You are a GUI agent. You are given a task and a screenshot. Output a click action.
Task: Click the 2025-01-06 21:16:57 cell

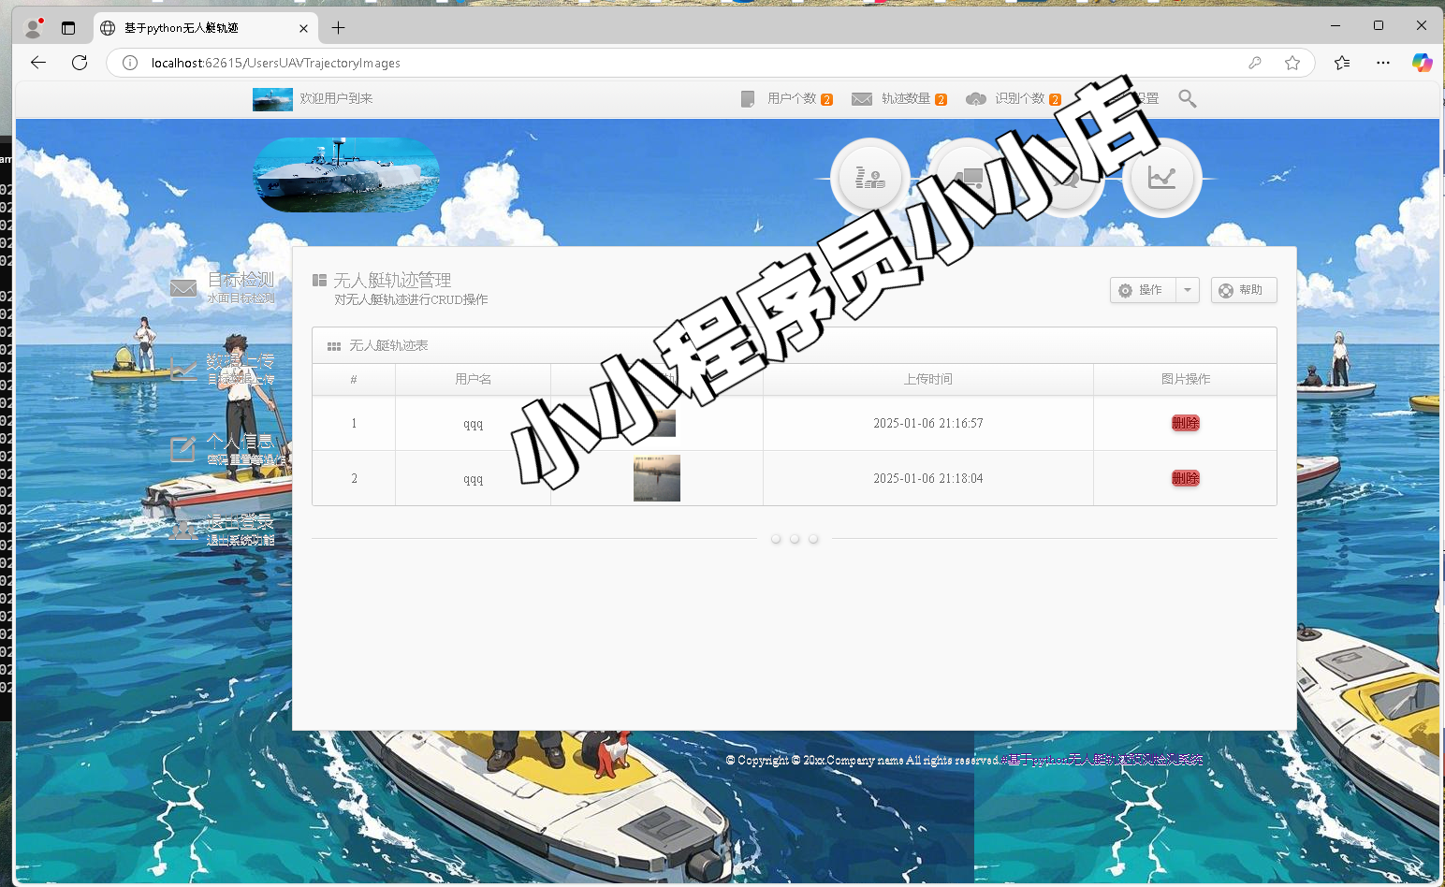928,423
